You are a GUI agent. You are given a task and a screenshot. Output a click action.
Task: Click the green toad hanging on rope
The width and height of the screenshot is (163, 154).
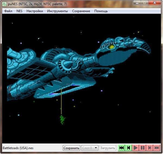[x=62, y=119]
